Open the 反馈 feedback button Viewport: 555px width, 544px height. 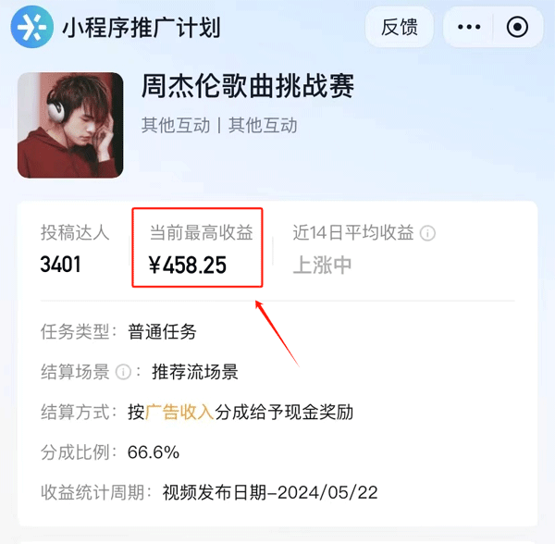(400, 27)
